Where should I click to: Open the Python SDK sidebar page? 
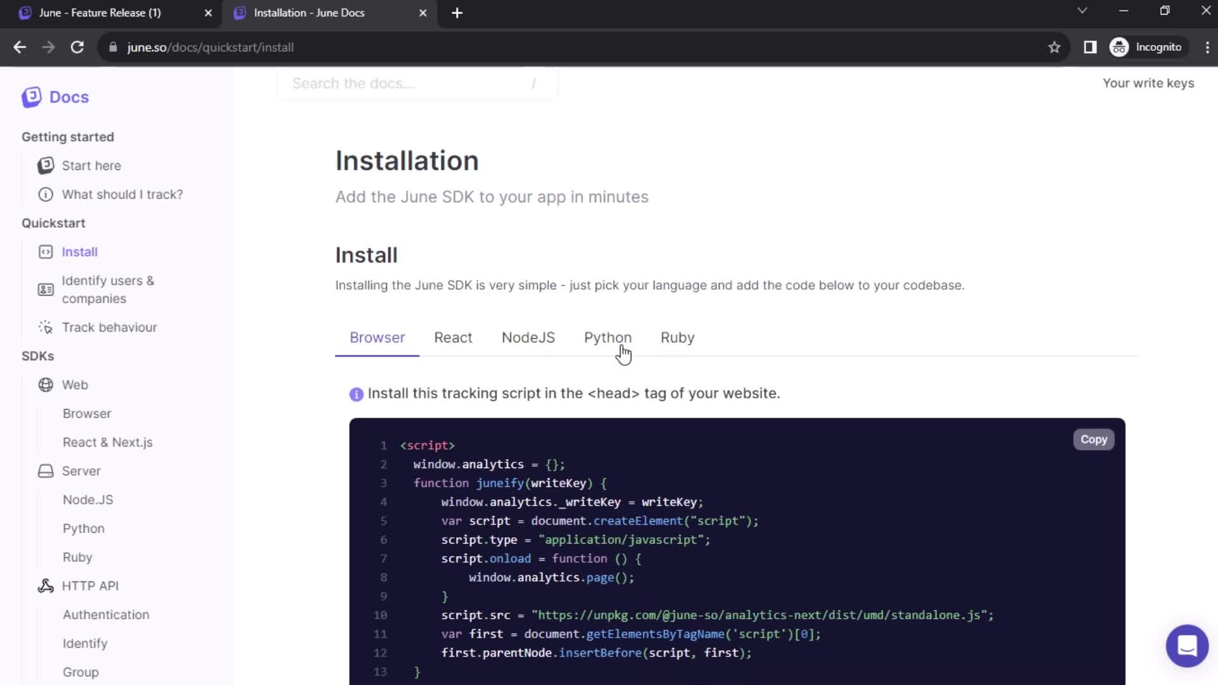point(84,528)
